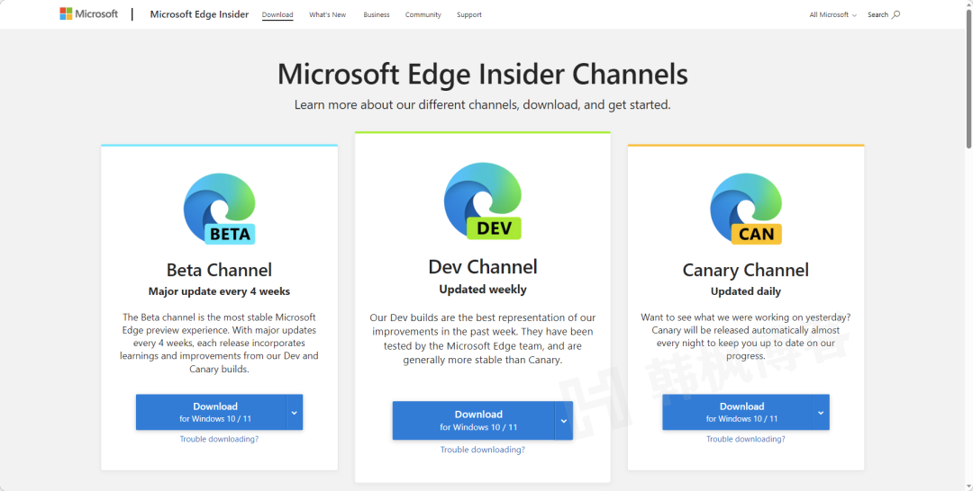
Task: Click Trouble downloading link under Beta
Action: pos(219,439)
